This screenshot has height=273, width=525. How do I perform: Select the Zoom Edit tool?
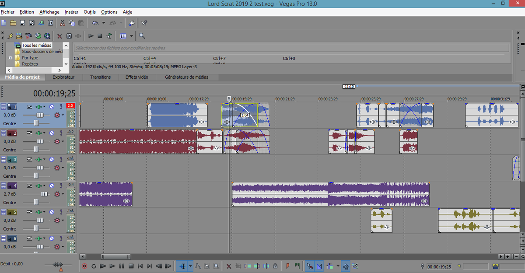point(216,266)
